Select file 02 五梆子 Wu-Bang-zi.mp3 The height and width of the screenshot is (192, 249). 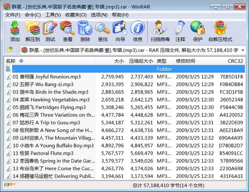pos(125,84)
